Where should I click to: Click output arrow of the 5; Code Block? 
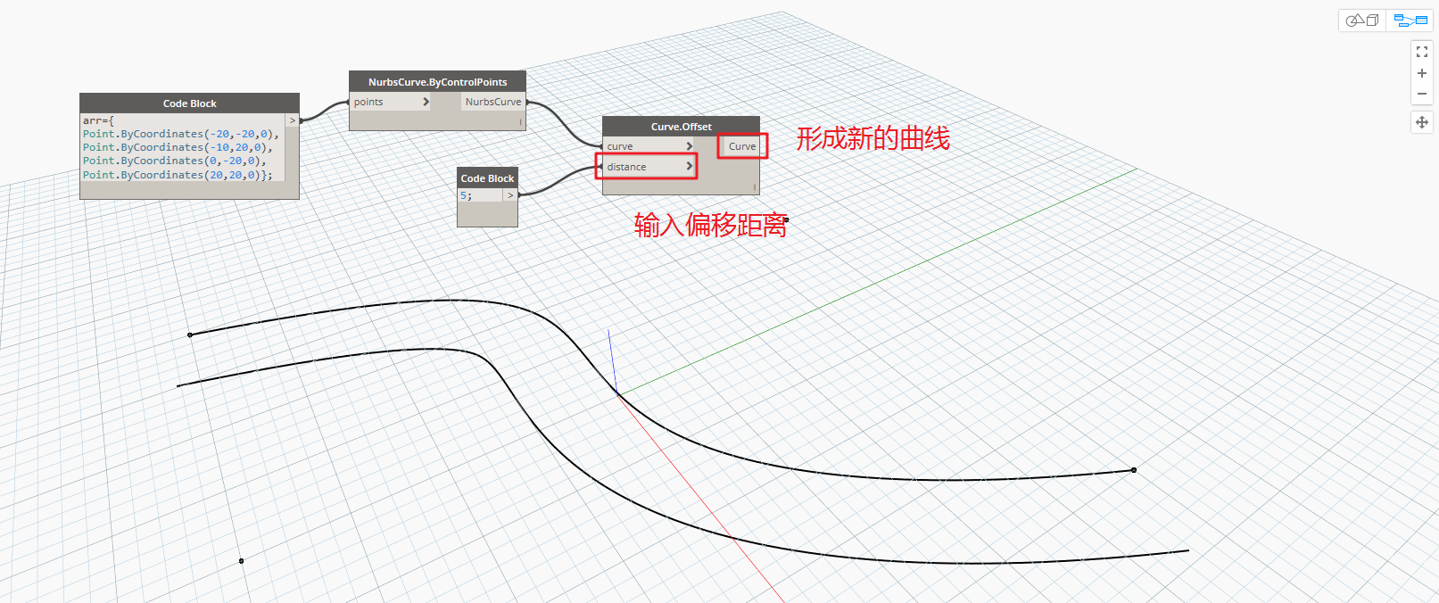click(x=510, y=195)
